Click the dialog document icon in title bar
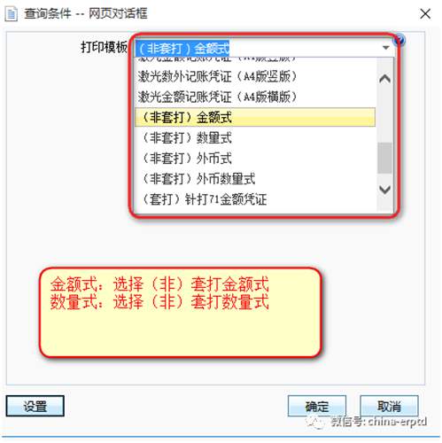442x443 pixels. click(12, 14)
